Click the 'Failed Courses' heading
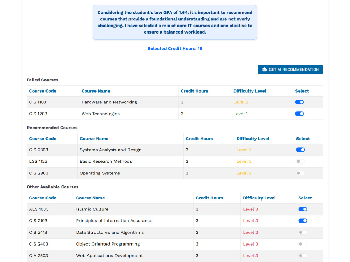 43,80
